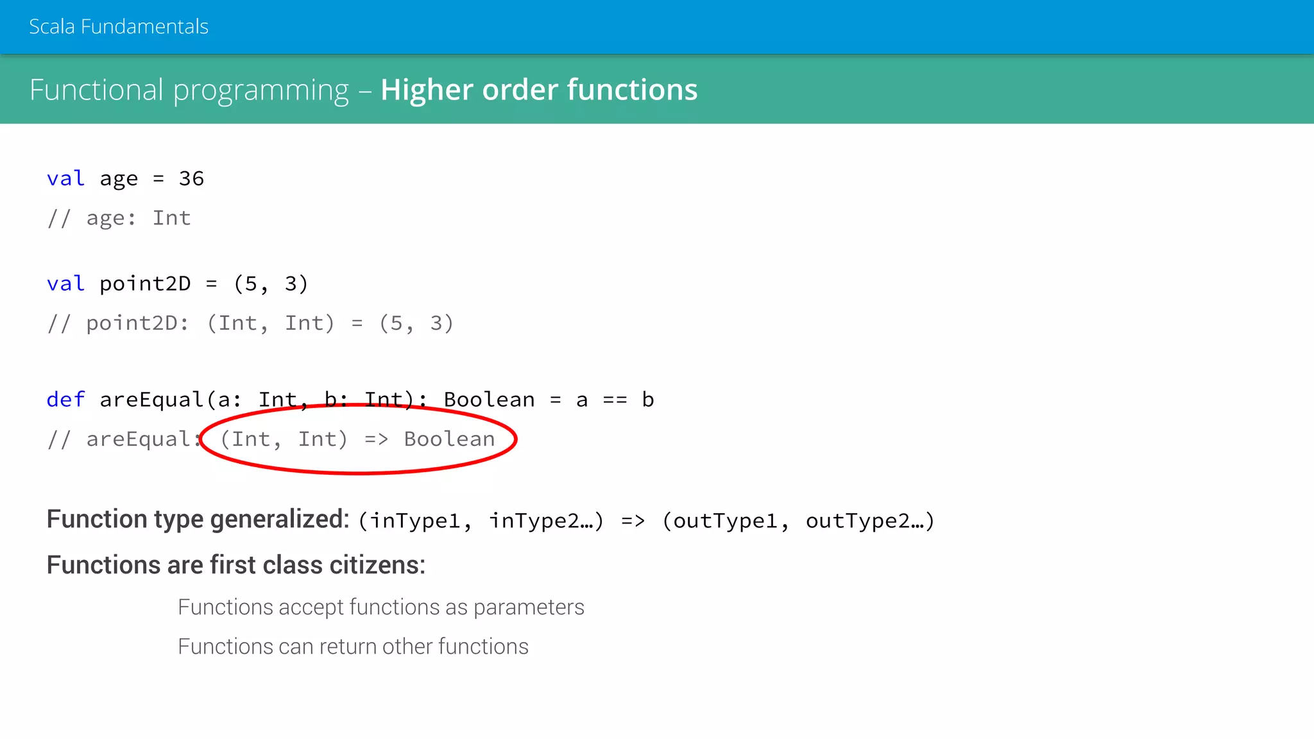This screenshot has height=739, width=1314.
Task: Click the 'Higher order functions' title
Action: (x=538, y=90)
